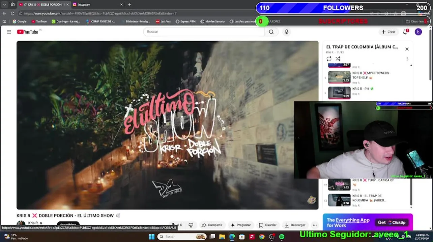The image size is (433, 242).
Task: Open the Crear create menu
Action: [388, 32]
